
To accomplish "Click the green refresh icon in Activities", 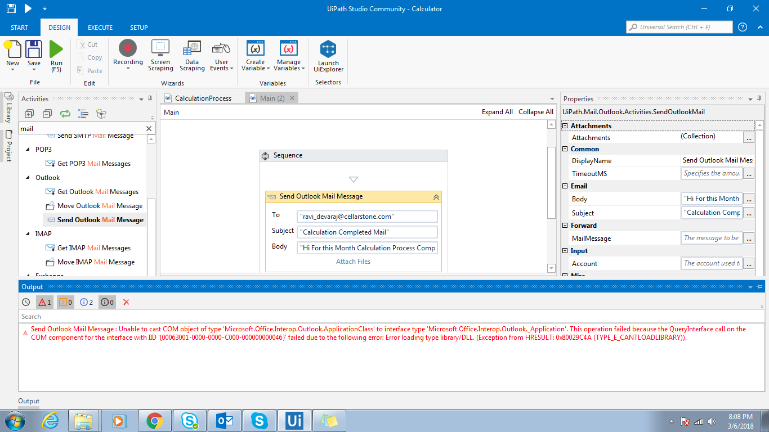I will (x=65, y=114).
